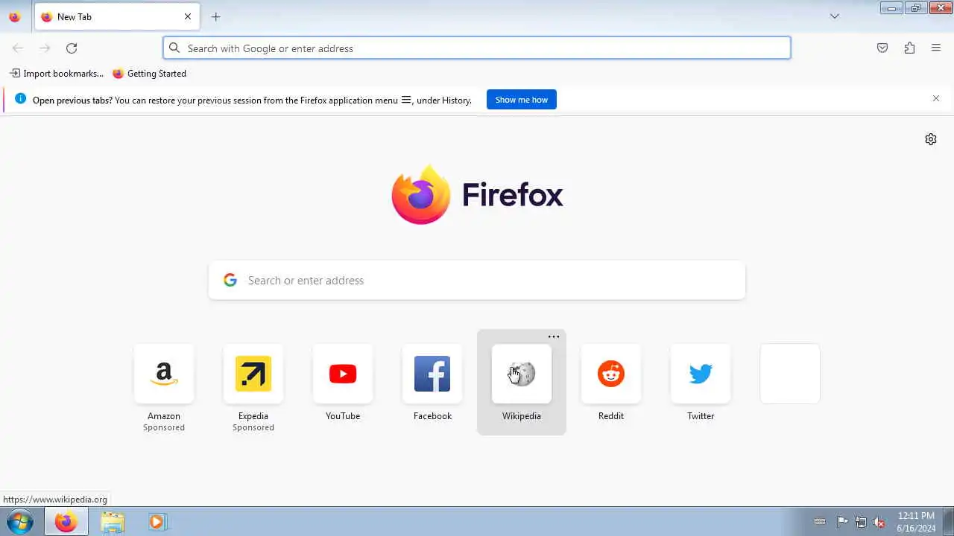Open a new tab with the plus button
The height and width of the screenshot is (536, 954).
[x=215, y=16]
